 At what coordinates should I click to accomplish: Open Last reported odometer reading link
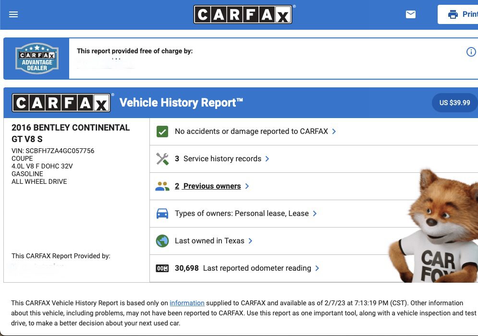pos(243,268)
